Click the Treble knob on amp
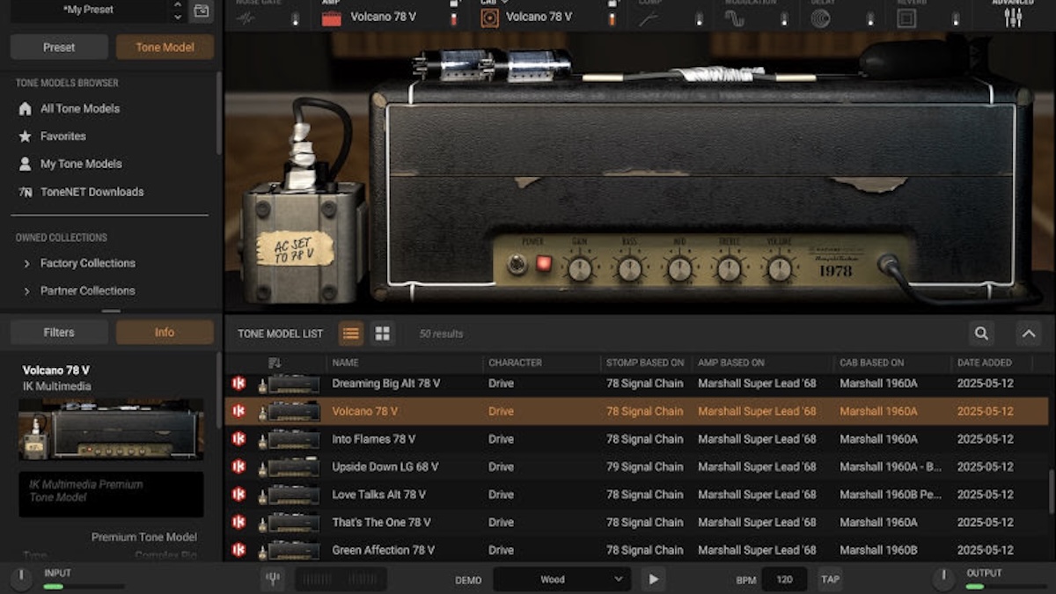Viewport: 1056px width, 594px height. pos(730,268)
